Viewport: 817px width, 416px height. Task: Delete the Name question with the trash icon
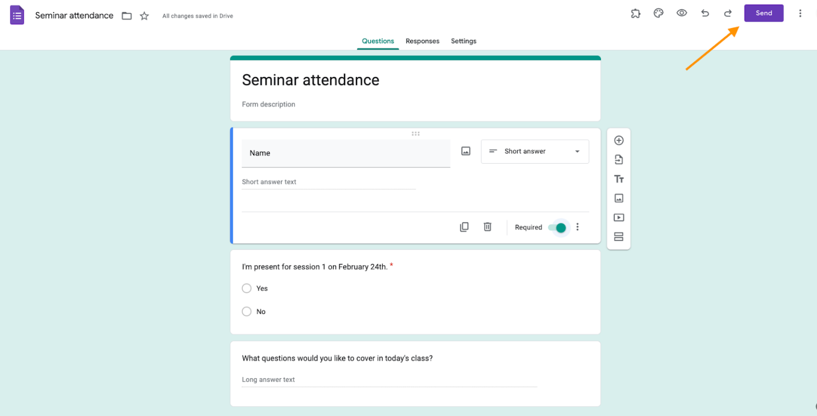[x=488, y=227]
